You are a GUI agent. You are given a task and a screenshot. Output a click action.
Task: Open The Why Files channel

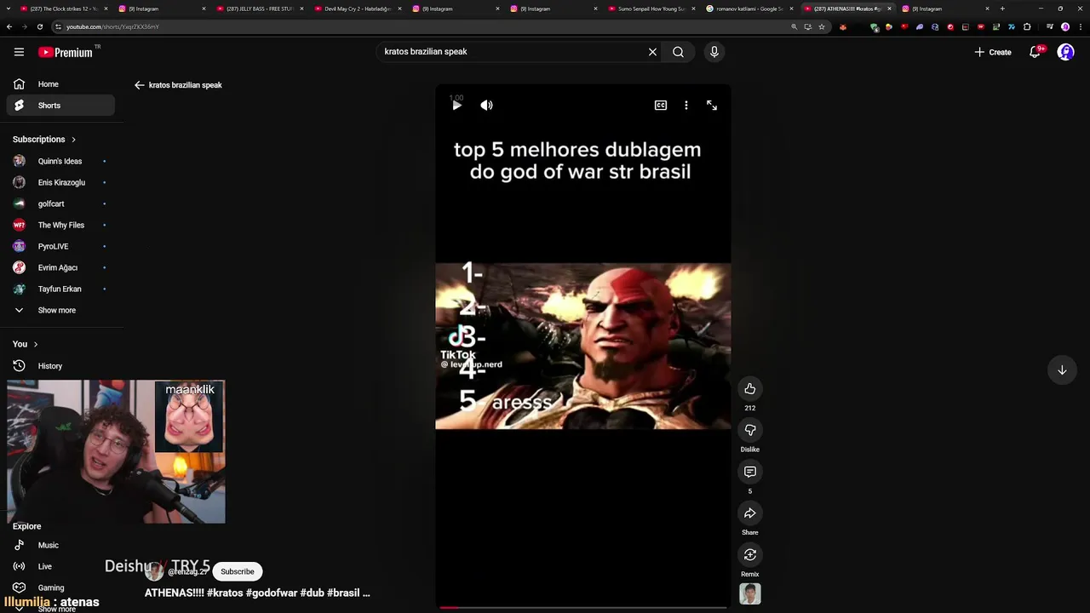point(60,225)
